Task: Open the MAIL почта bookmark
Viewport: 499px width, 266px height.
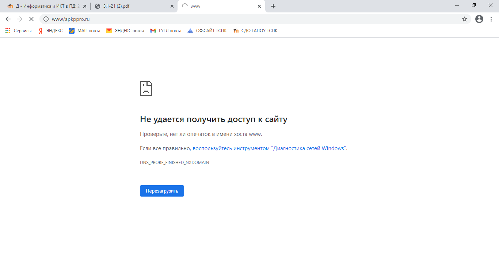Action: point(84,31)
